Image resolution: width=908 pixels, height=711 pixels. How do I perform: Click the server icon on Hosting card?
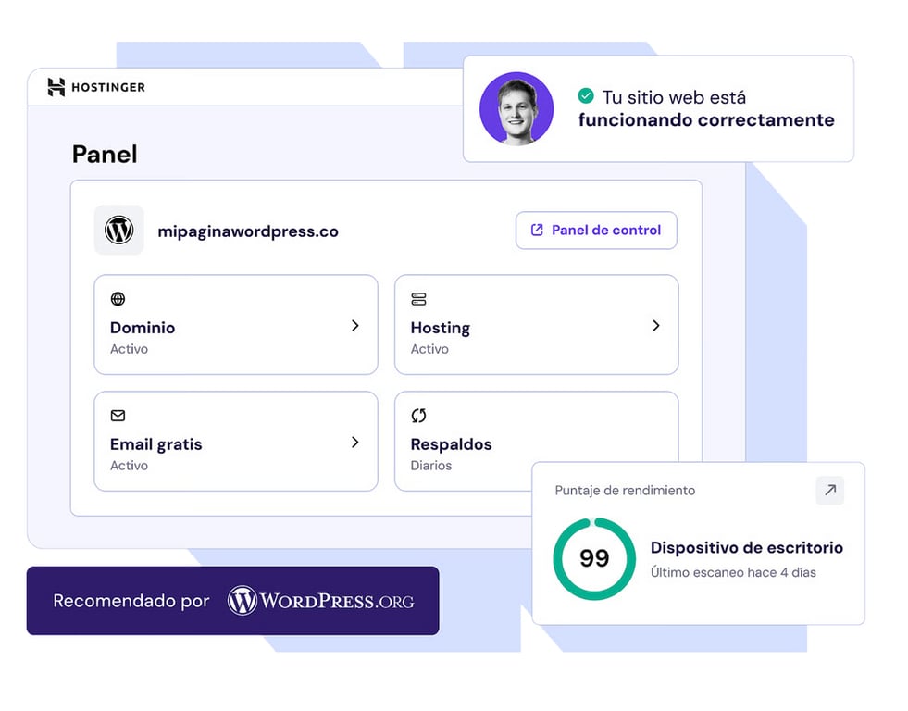[x=418, y=299]
